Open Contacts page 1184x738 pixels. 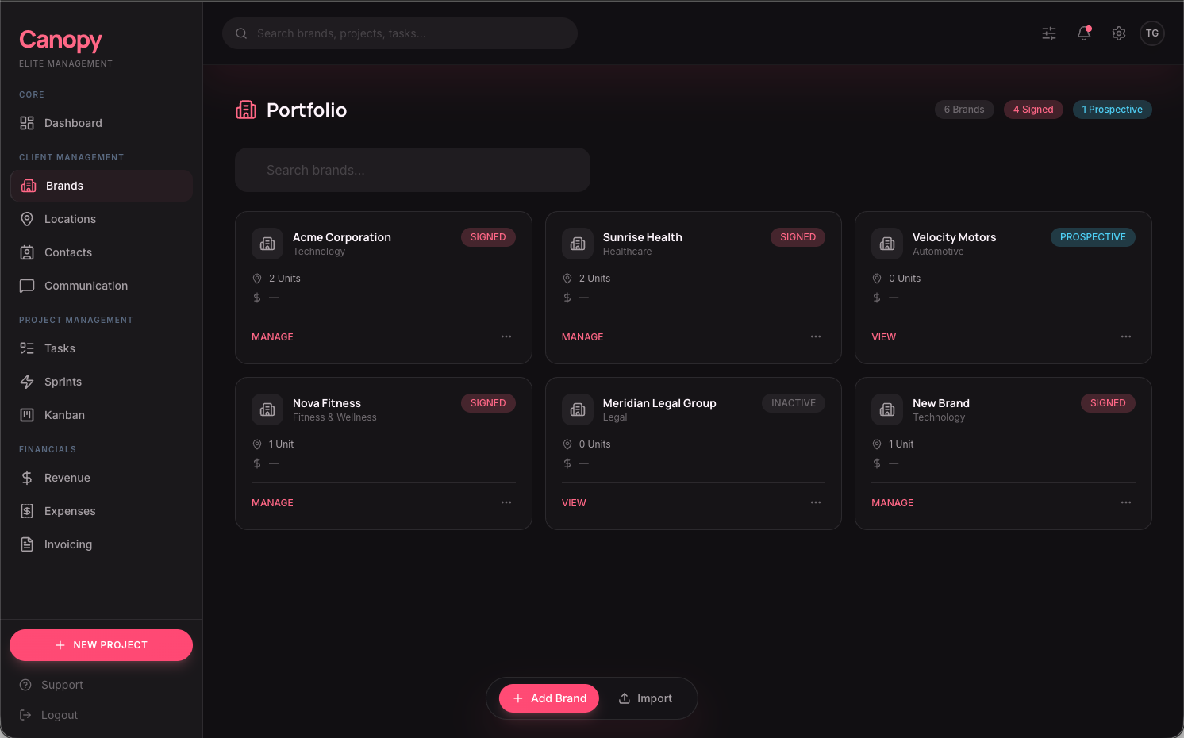(x=101, y=252)
